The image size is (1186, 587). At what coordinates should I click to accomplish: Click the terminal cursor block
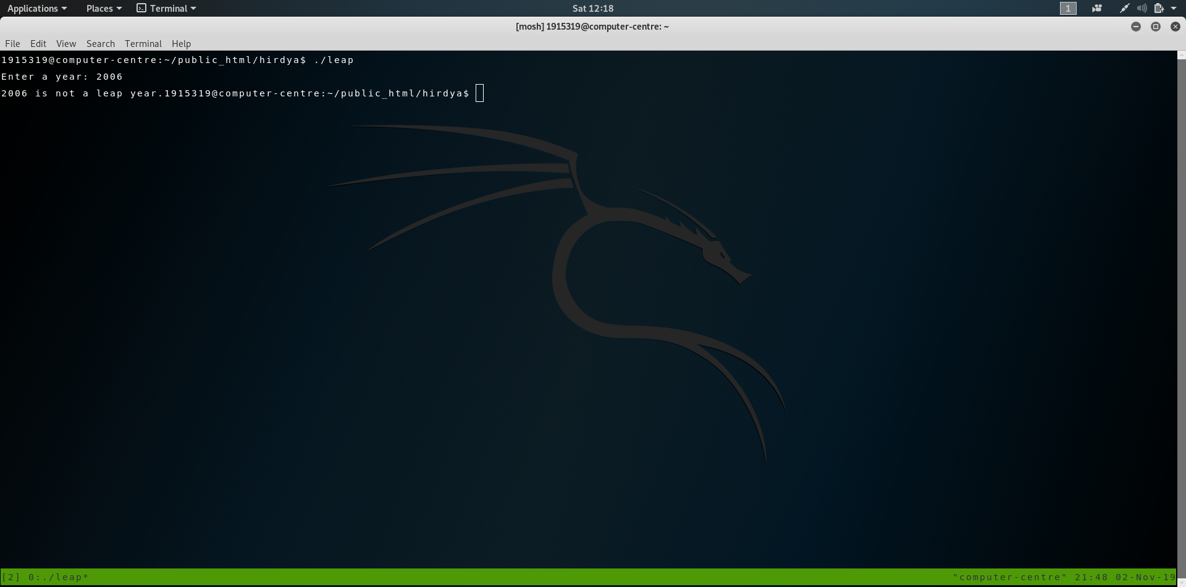[480, 93]
